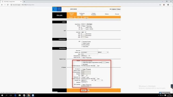Open the Dinamik Yol RIP dropdown
Viewport: 173px width, 97px height.
(84, 80)
